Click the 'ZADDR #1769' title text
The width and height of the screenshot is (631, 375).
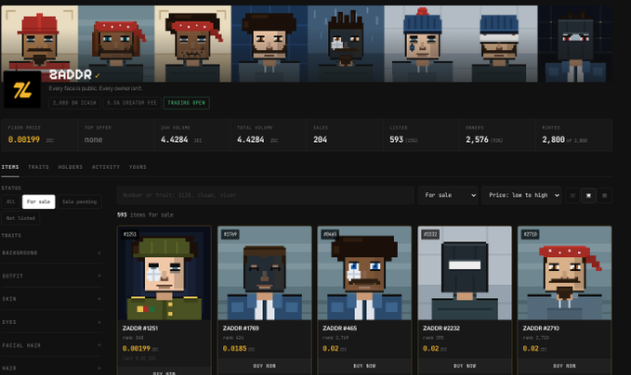coord(241,329)
